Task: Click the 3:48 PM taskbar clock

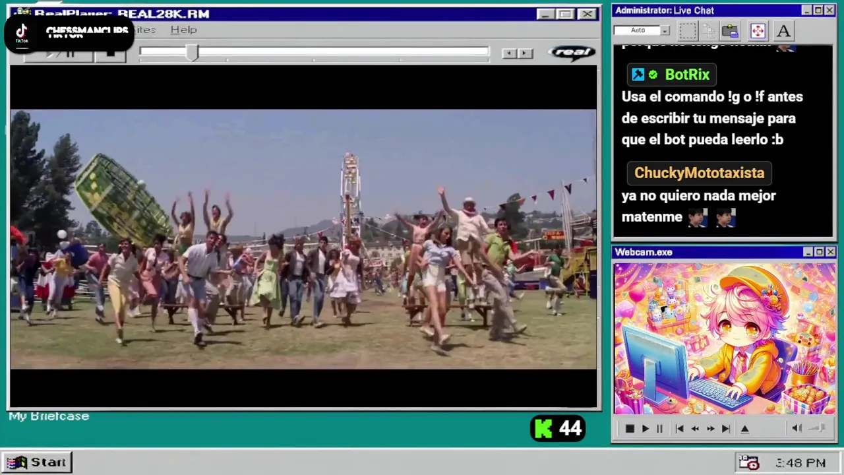Action: [800, 463]
